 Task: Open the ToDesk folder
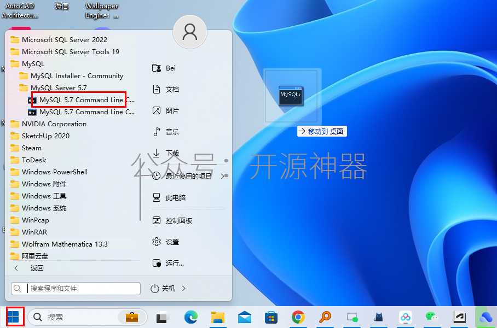point(28,160)
